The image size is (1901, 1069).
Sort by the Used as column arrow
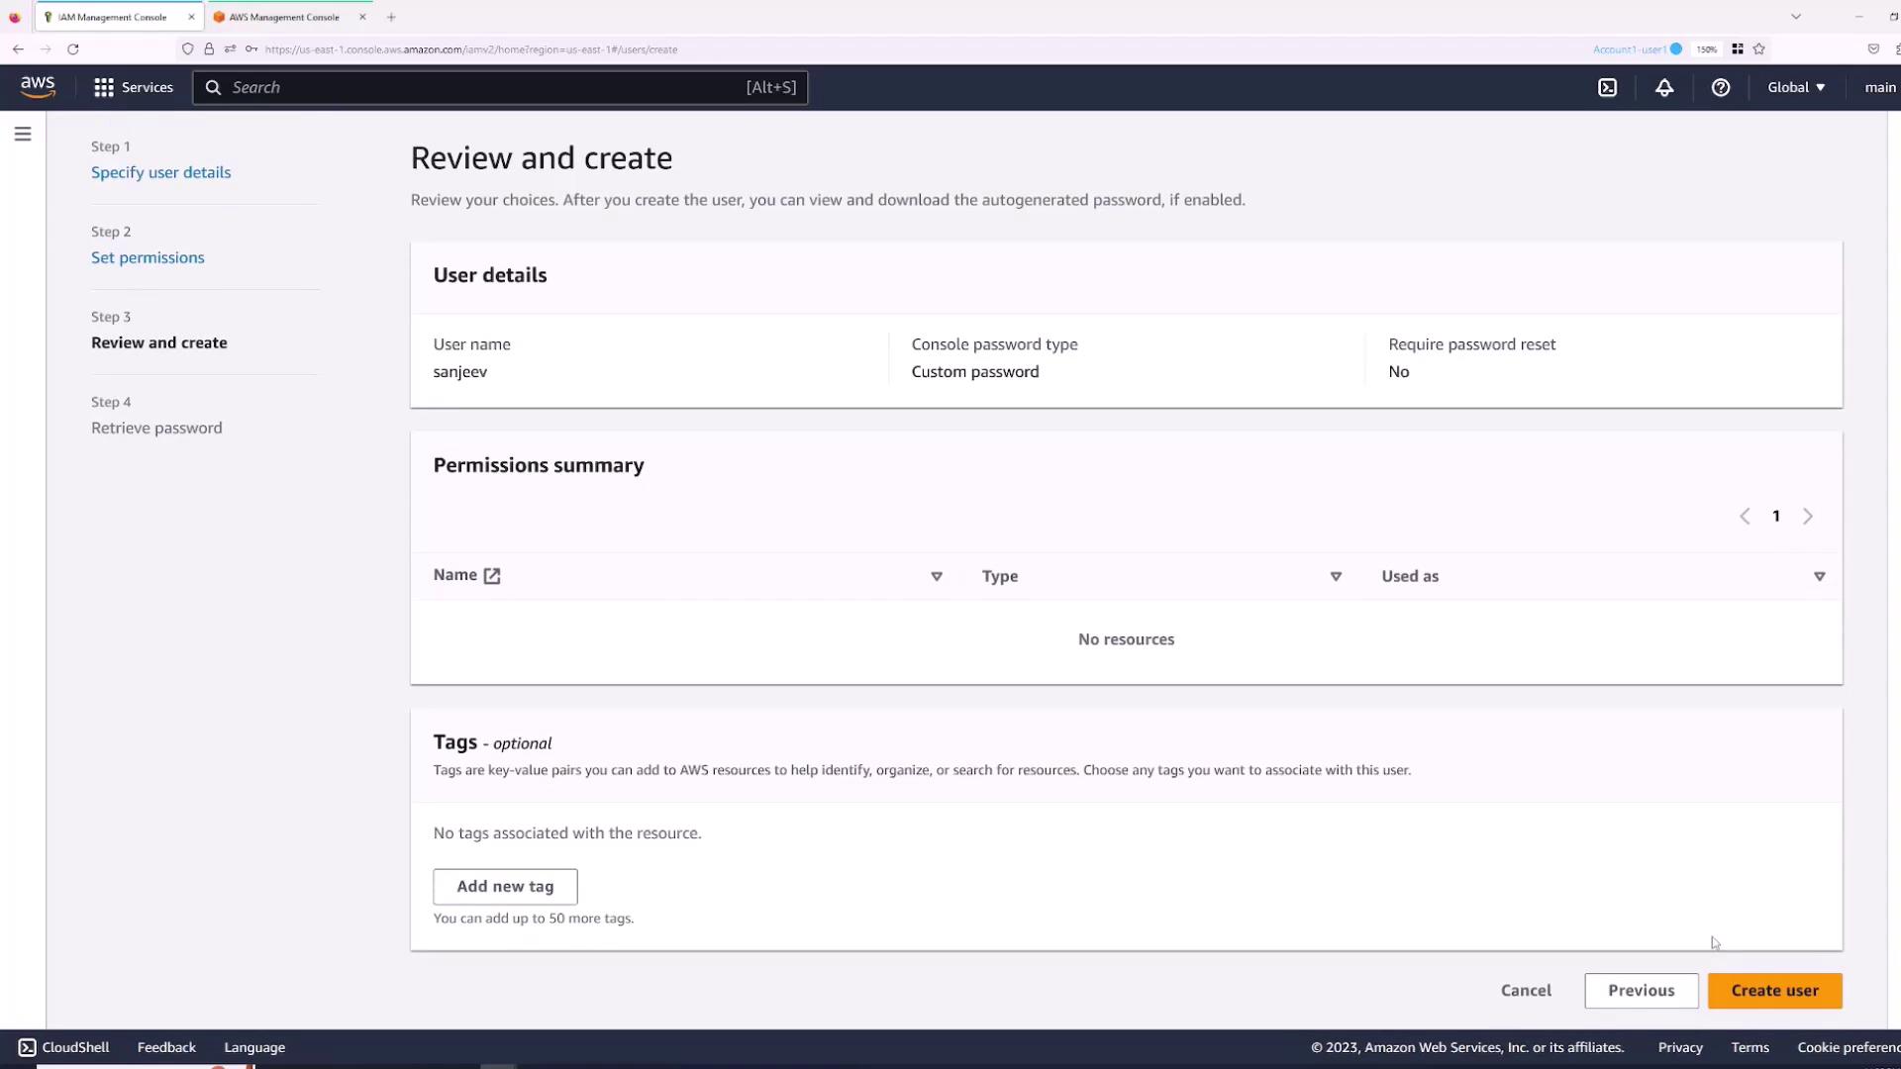point(1819,576)
